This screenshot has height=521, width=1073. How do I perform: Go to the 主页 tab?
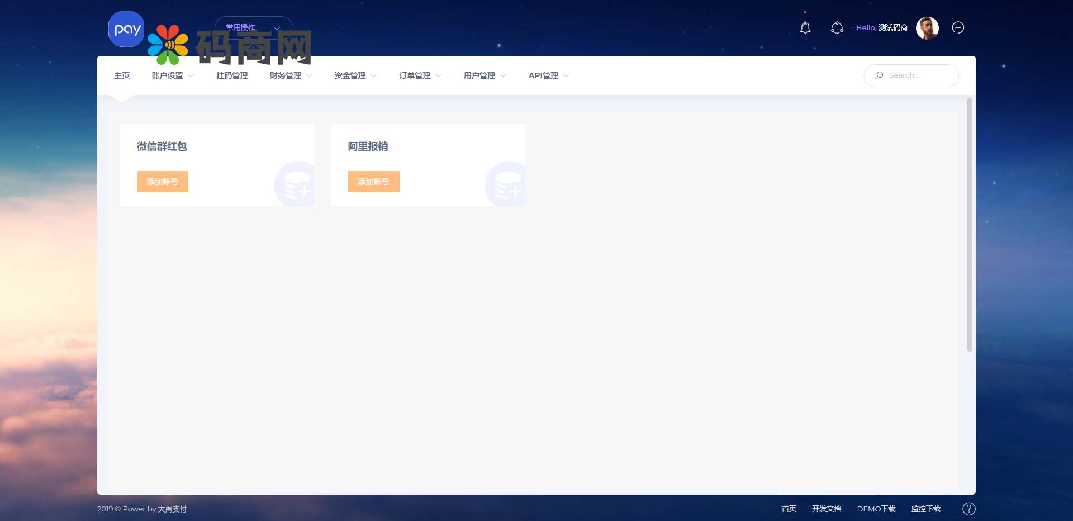(x=122, y=75)
